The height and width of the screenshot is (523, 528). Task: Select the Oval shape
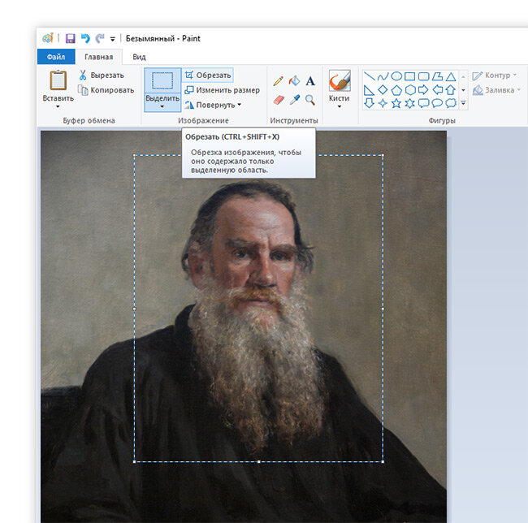pyautogui.click(x=396, y=76)
